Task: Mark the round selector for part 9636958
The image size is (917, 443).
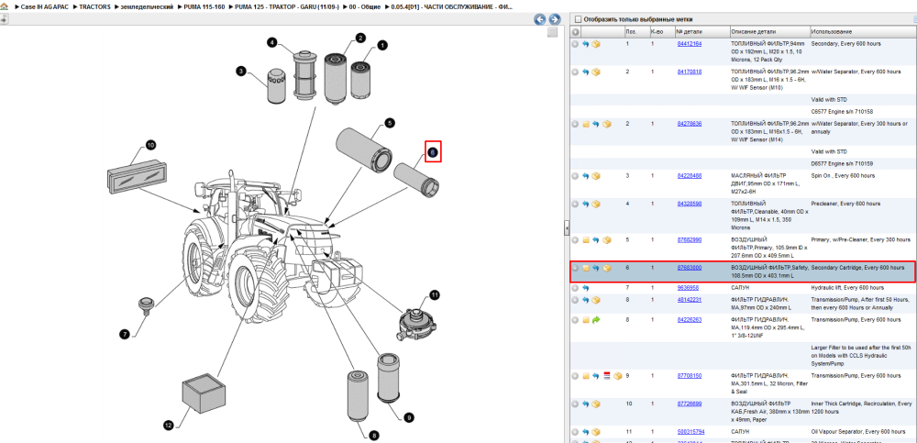Action: tap(576, 288)
